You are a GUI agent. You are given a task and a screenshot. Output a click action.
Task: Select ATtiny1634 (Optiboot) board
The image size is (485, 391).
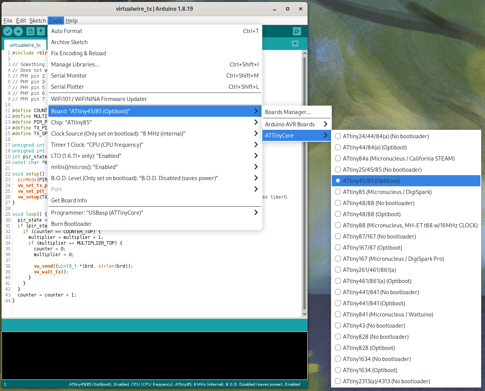point(406,370)
